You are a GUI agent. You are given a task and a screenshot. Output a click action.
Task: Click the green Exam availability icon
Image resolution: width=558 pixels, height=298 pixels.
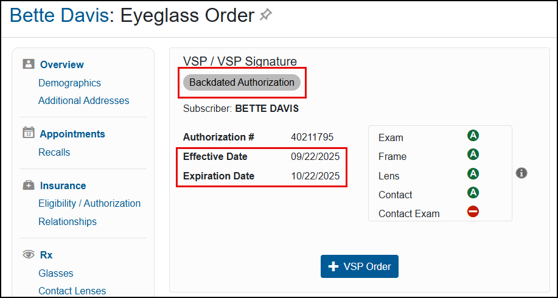[x=473, y=136]
